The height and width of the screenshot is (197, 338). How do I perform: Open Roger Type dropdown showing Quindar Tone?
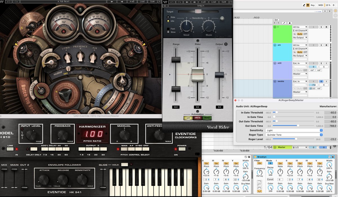click(x=294, y=135)
